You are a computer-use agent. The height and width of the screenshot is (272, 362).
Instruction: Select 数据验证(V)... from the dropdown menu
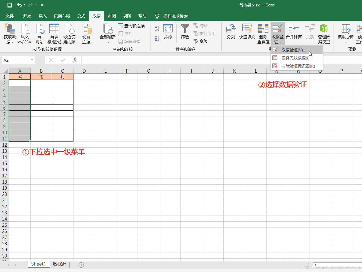click(x=297, y=50)
